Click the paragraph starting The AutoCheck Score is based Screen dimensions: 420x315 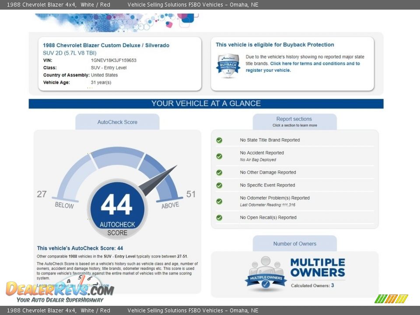click(x=117, y=271)
